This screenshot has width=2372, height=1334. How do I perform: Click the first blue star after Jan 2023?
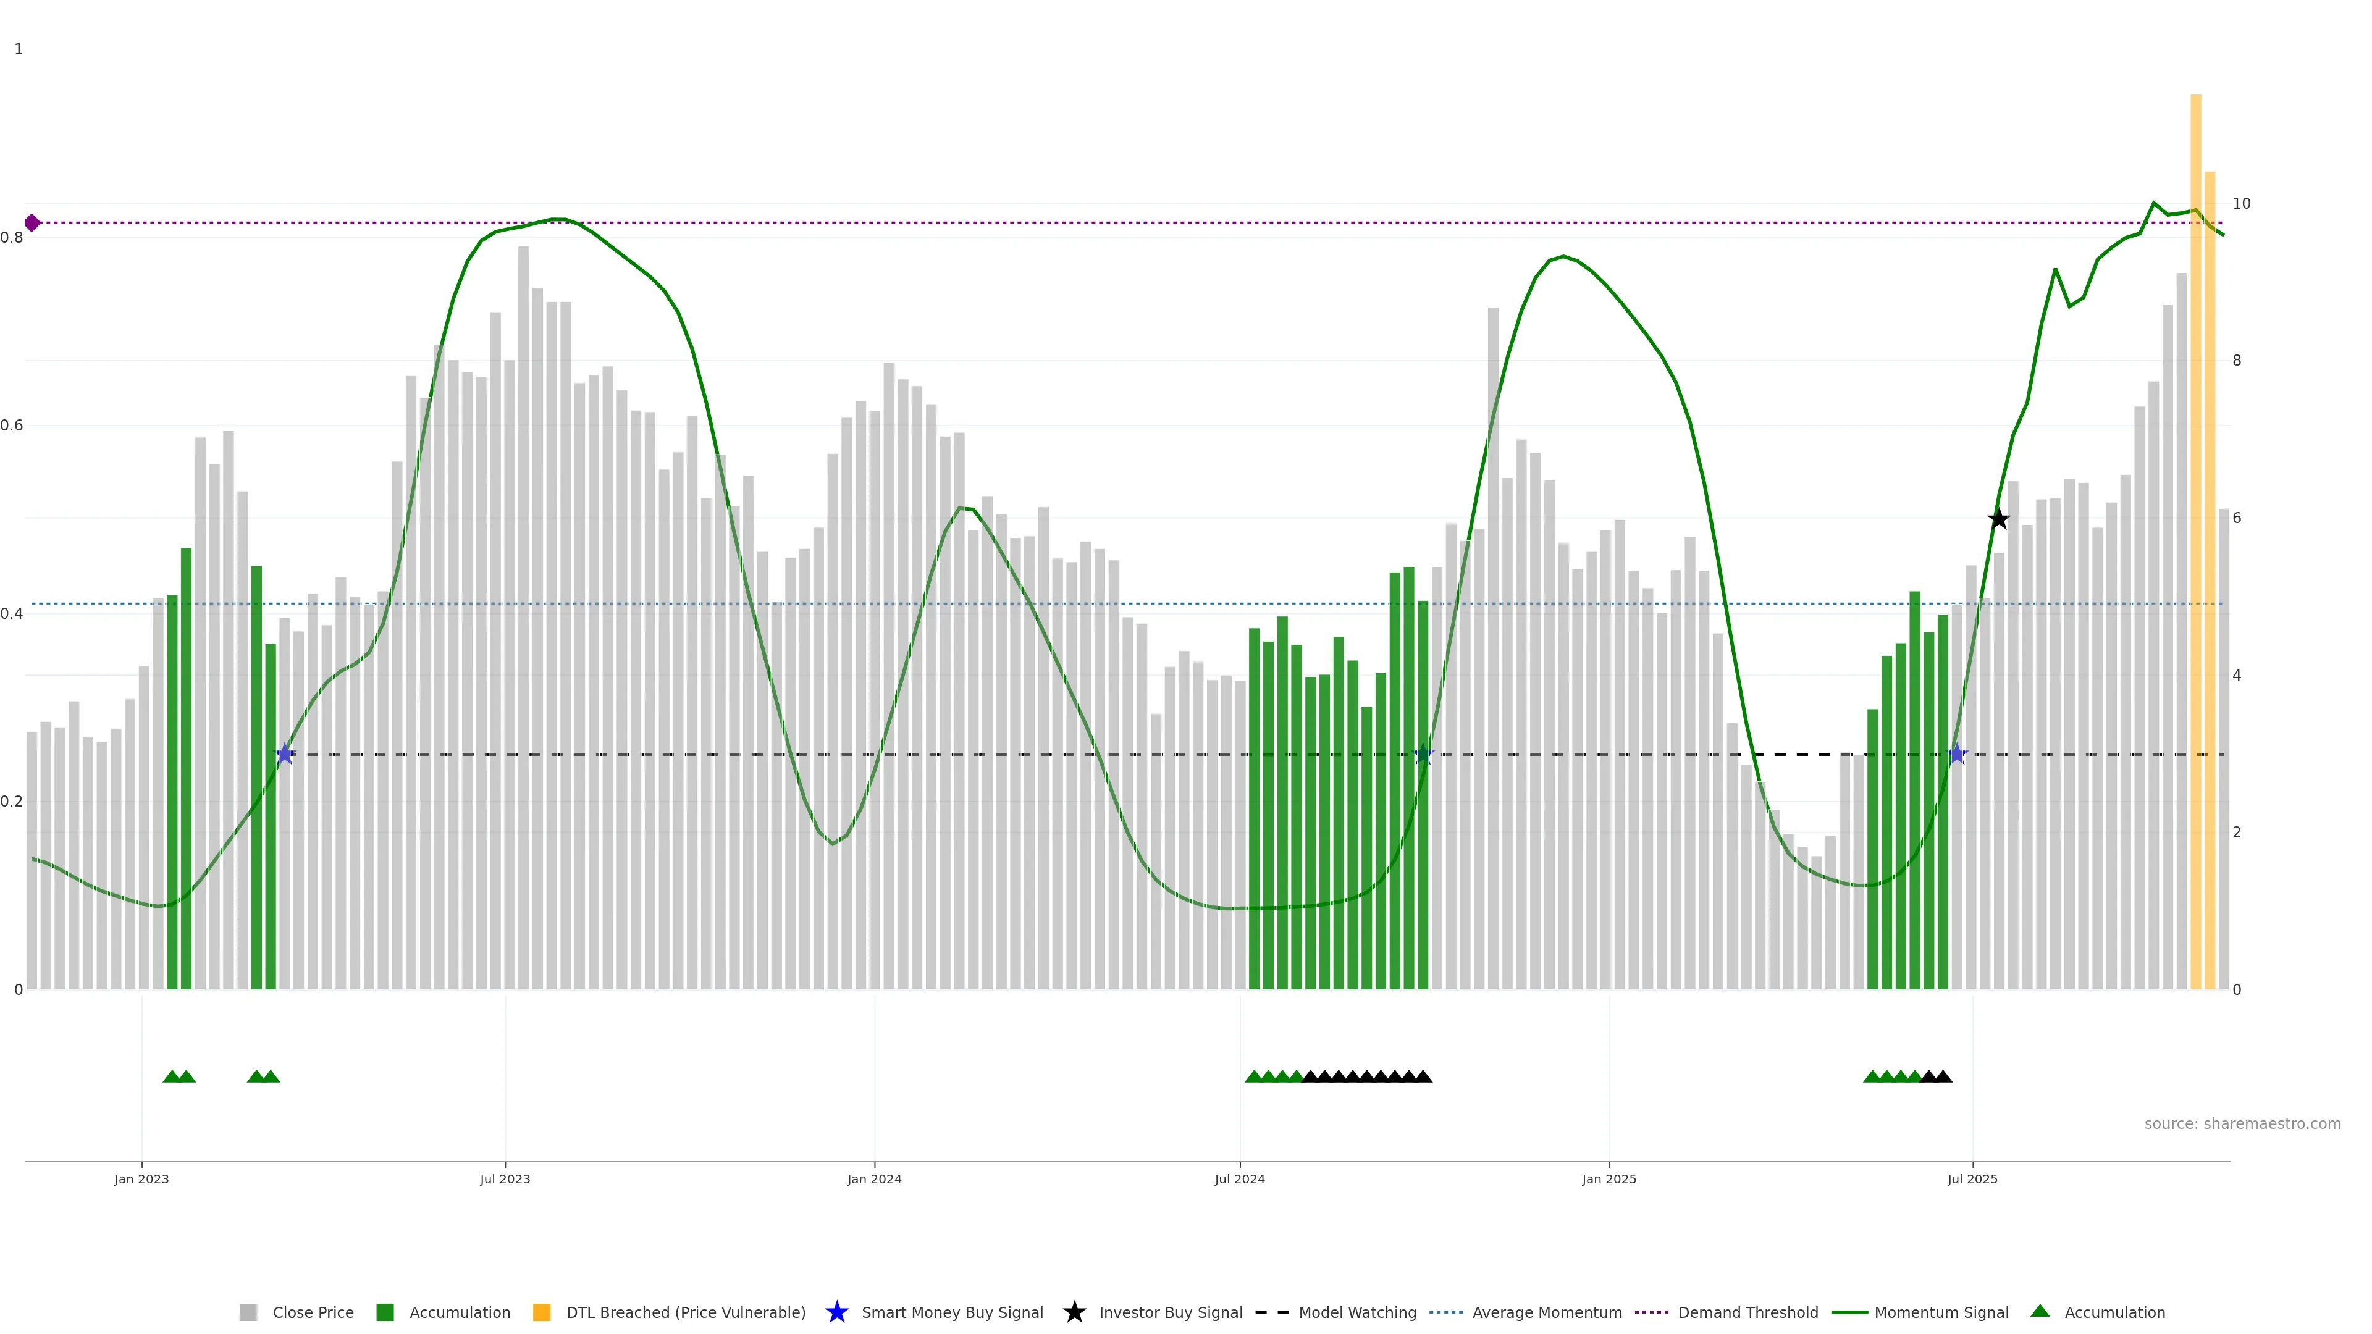coord(285,755)
